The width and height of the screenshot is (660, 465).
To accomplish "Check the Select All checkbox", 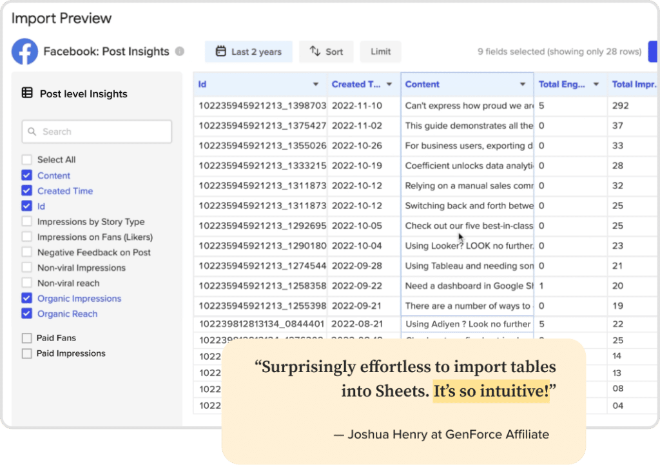I will click(26, 160).
